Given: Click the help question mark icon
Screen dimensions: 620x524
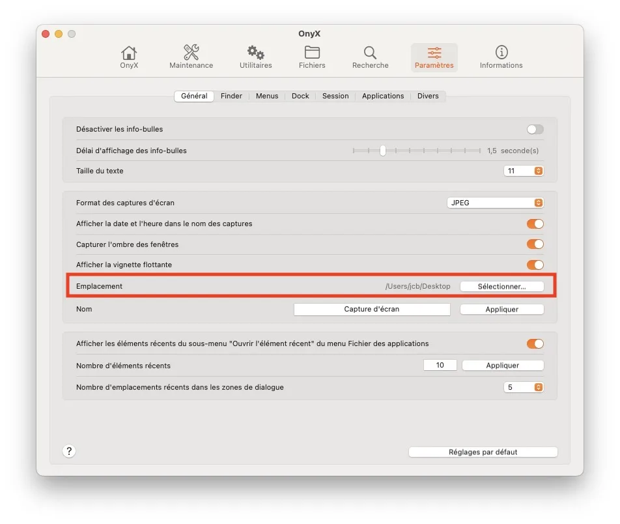Looking at the screenshot, I should coord(69,450).
